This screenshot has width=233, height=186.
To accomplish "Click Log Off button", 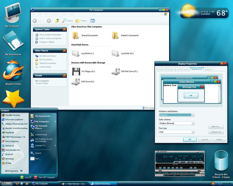I will (26, 177).
